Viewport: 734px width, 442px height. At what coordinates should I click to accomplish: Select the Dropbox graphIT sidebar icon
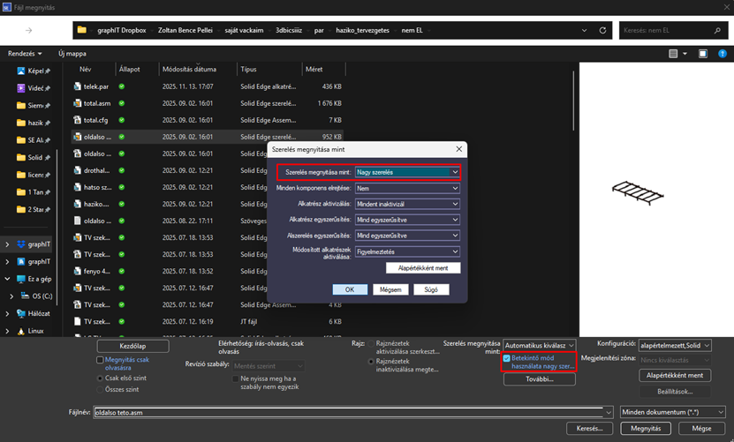tap(21, 244)
